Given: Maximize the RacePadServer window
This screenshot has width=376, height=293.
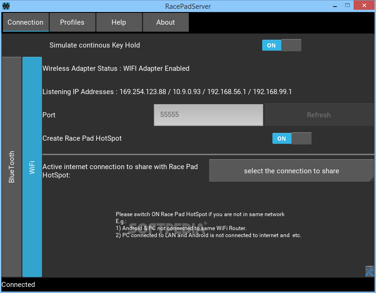Looking at the screenshot, I should (348, 5).
